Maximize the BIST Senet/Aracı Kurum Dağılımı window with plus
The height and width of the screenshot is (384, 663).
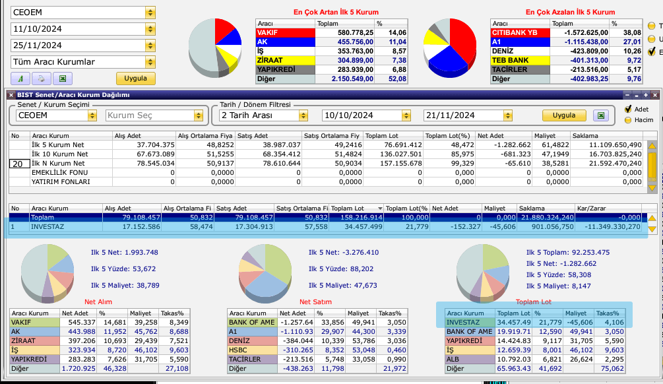646,95
